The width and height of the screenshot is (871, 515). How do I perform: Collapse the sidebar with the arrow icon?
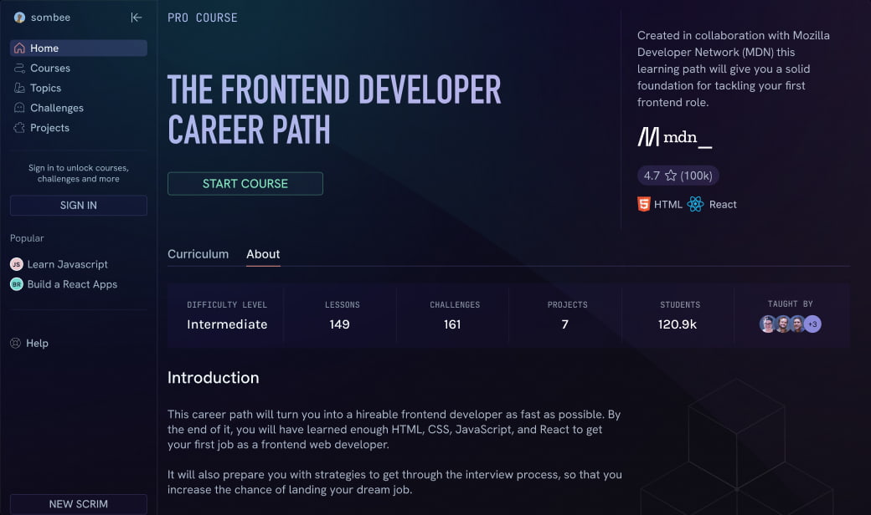click(136, 18)
